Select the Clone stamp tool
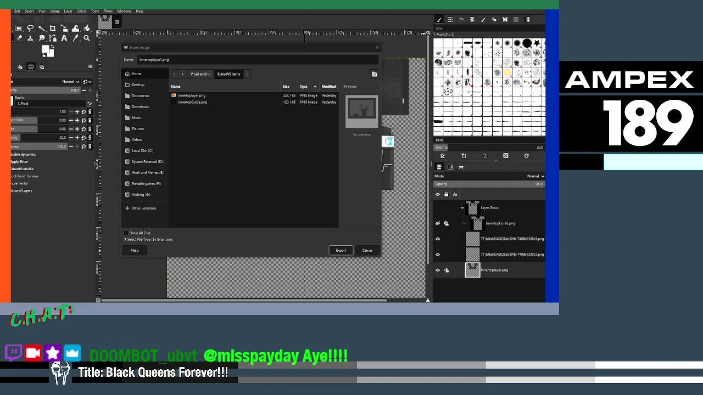Viewport: 703px width, 395px height. pyautogui.click(x=30, y=38)
